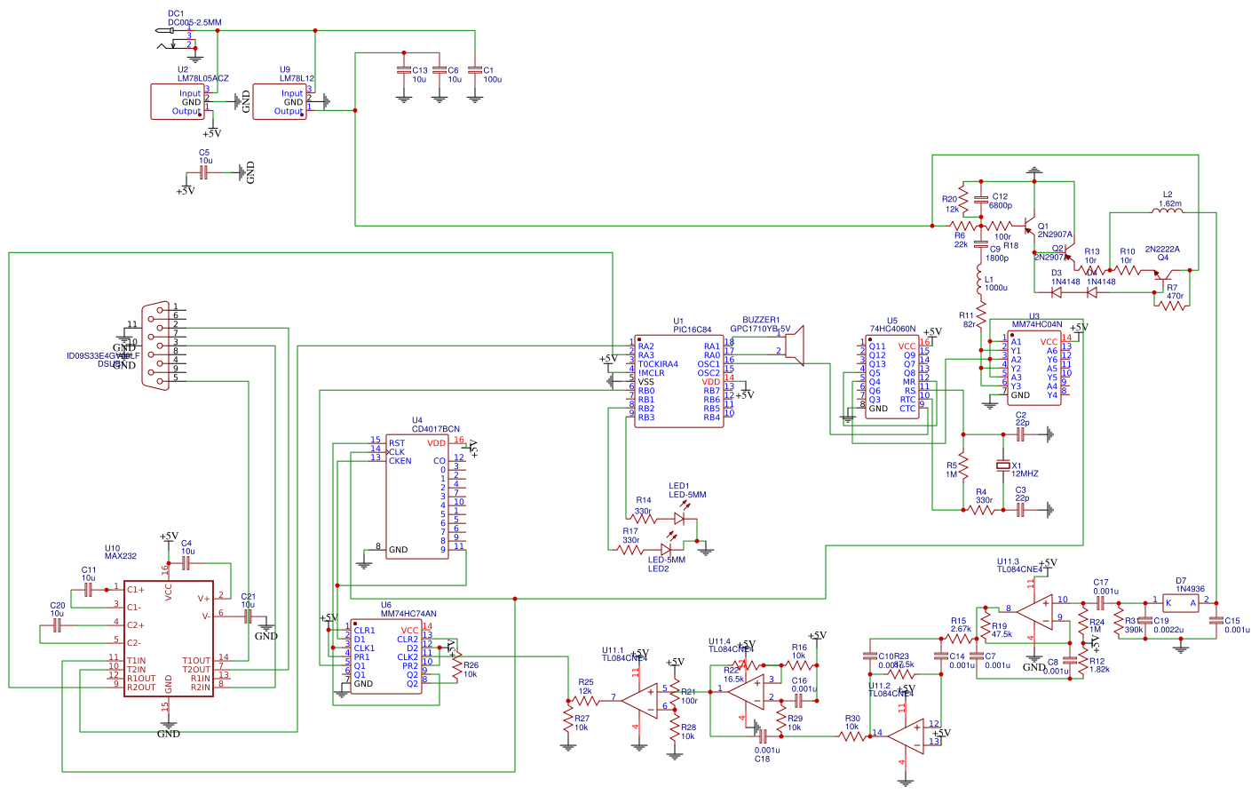The image size is (1259, 795).
Task: Click the 2.67k value label of R15
Action: click(x=961, y=630)
